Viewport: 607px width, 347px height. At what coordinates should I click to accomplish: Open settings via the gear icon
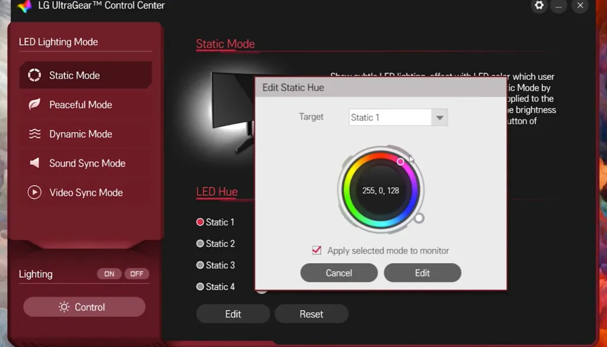point(539,6)
